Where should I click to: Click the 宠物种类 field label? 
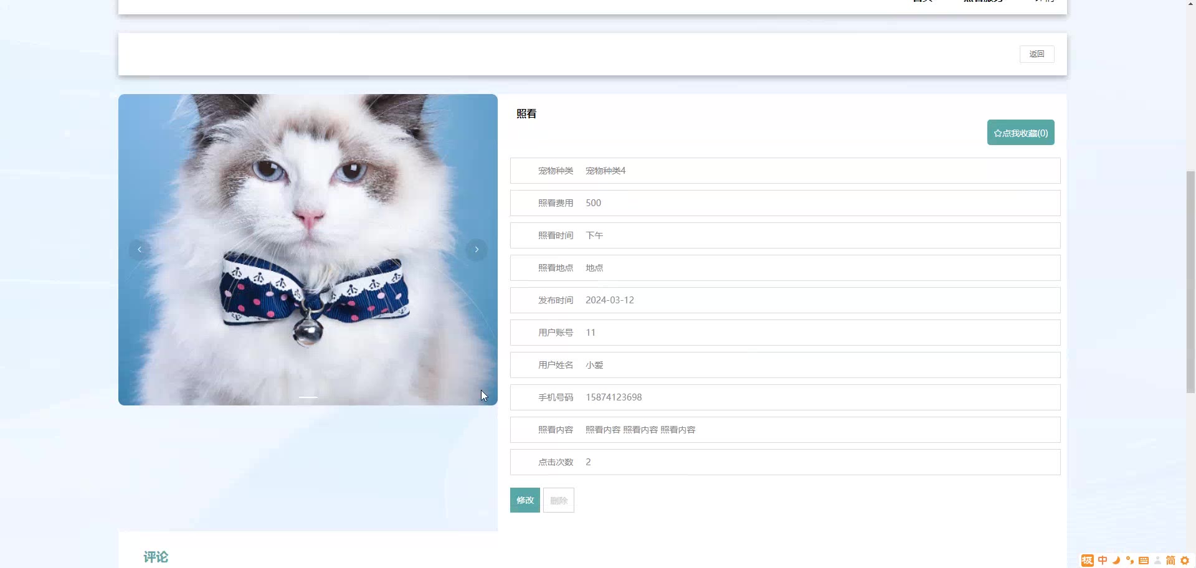click(x=556, y=171)
